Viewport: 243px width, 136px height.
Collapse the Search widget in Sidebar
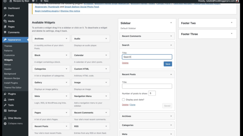pos(171,45)
